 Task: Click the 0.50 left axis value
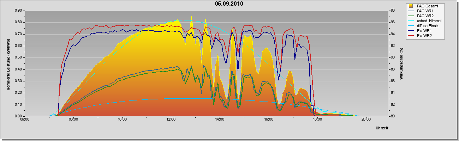[x=19, y=57]
